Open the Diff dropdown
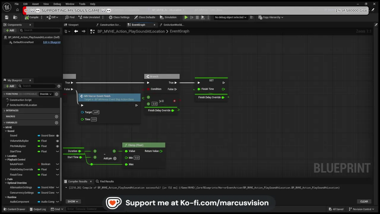 53,17
